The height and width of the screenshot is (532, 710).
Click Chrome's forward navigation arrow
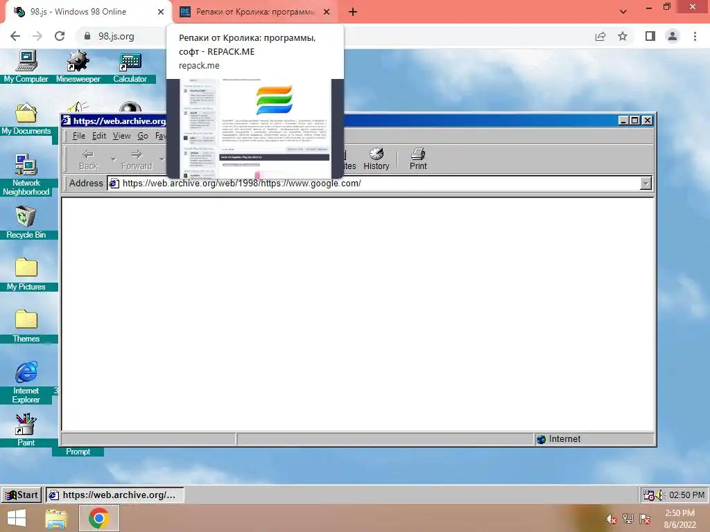37,36
